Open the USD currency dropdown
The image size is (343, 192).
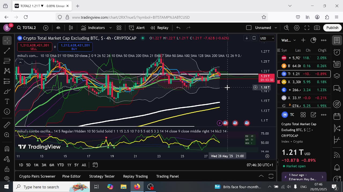(267, 38)
